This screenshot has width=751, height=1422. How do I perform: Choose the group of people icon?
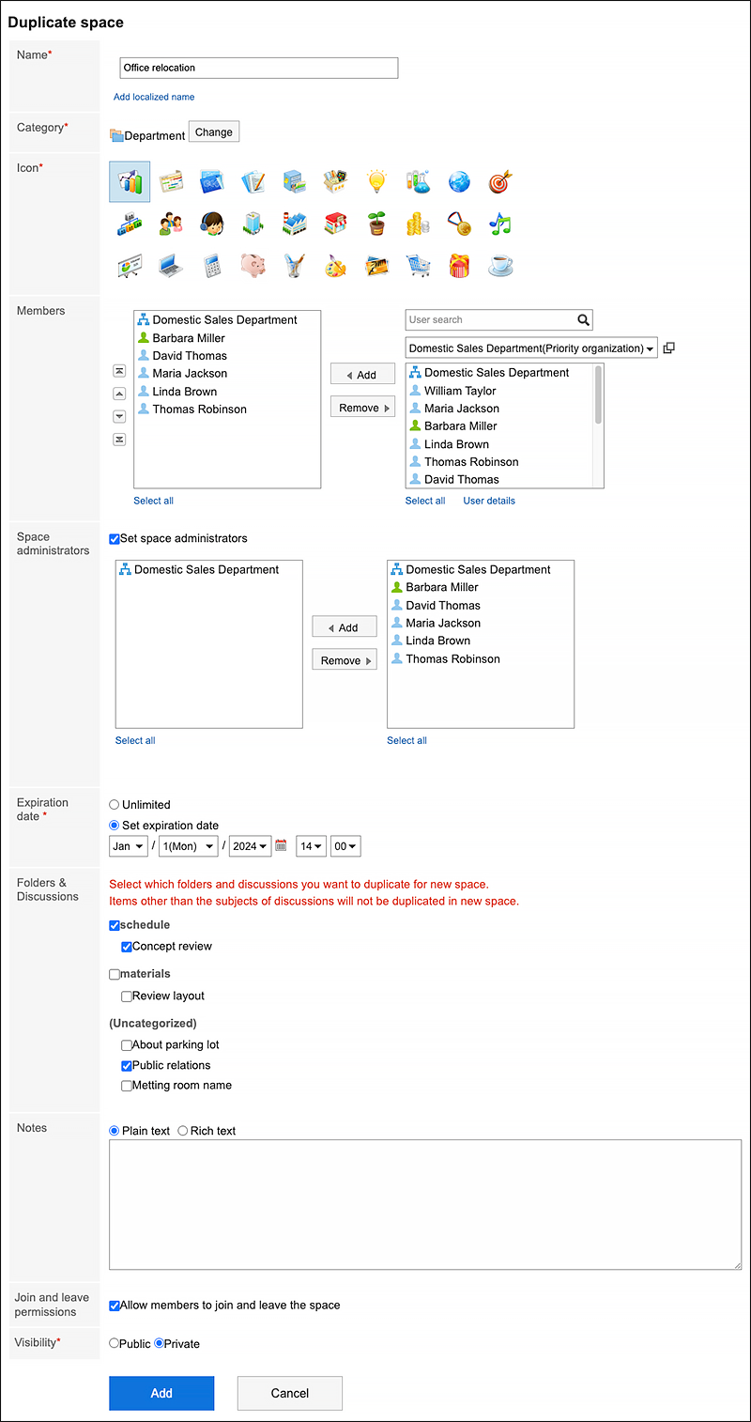point(171,224)
